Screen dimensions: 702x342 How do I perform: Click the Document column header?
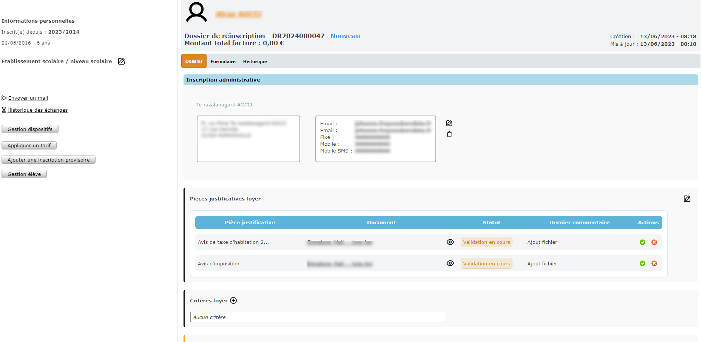[381, 223]
